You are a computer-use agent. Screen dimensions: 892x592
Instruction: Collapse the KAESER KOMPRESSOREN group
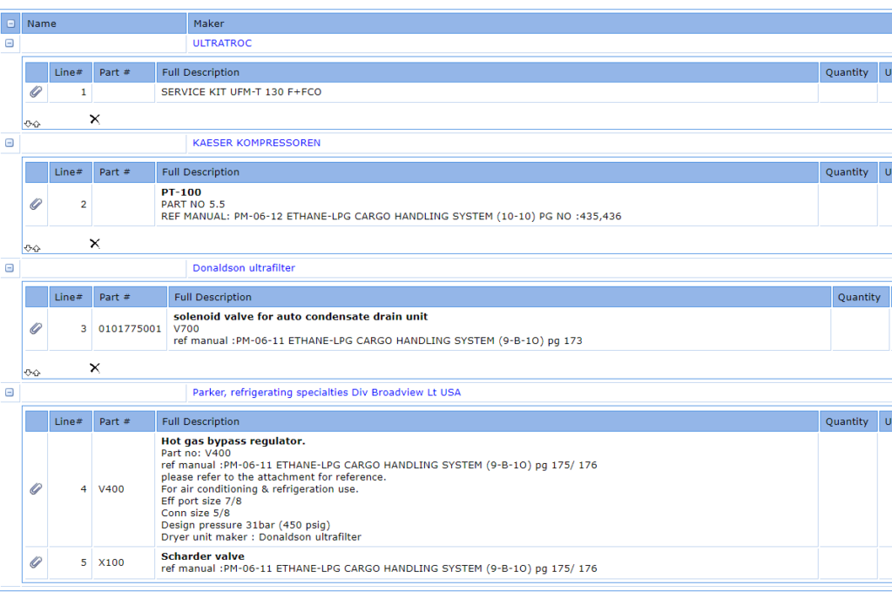[10, 143]
